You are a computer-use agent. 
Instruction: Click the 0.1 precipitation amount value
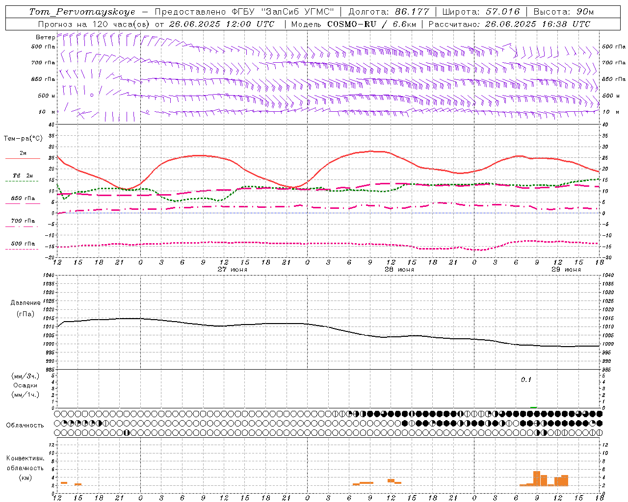(x=526, y=379)
